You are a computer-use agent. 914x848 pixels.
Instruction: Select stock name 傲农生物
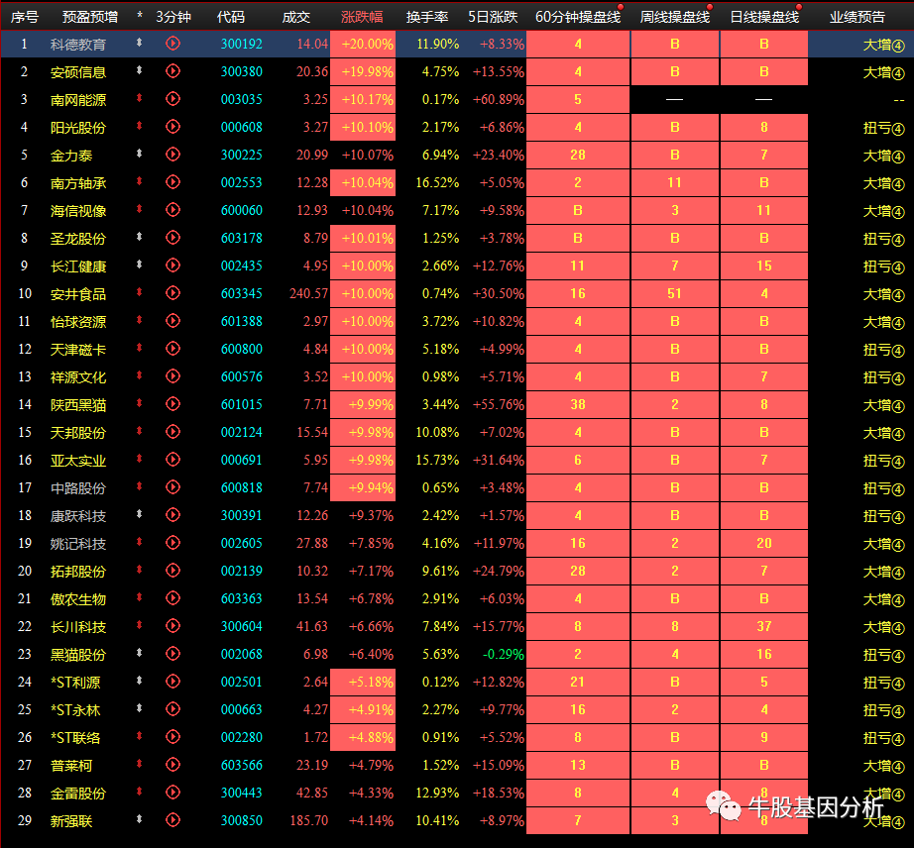point(78,599)
